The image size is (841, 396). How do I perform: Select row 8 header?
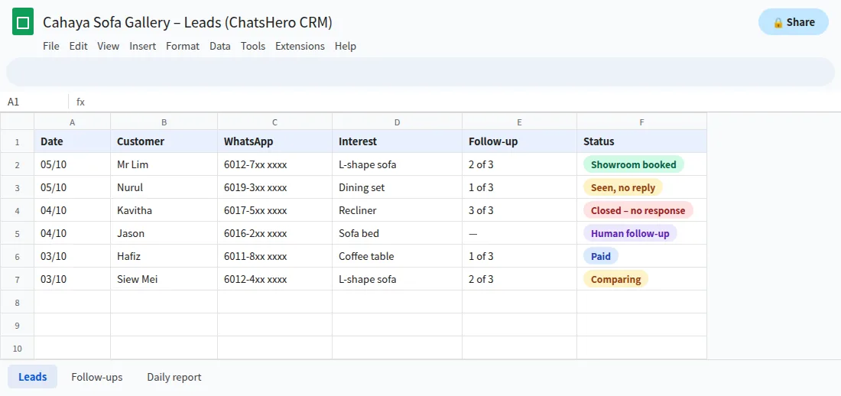[17, 302]
